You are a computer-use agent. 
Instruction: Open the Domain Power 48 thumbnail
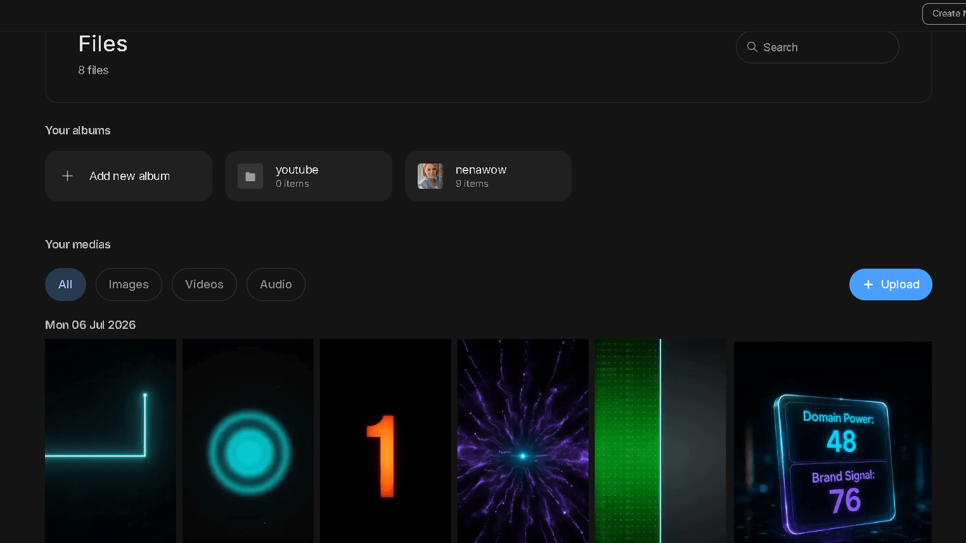833,442
